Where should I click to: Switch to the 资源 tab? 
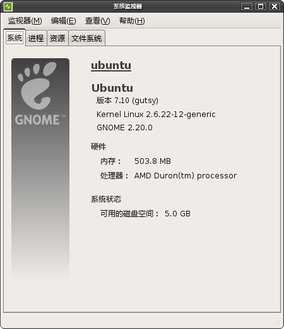[x=57, y=38]
